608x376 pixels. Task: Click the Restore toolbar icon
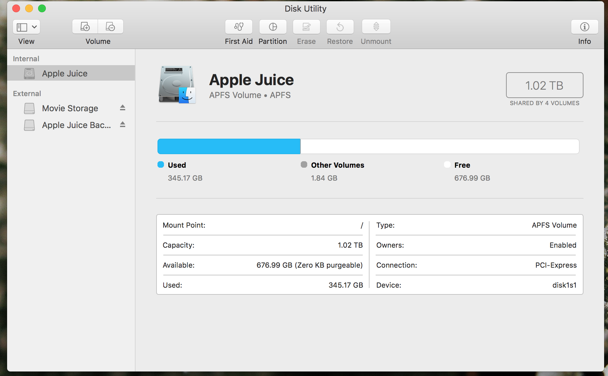pos(340,27)
